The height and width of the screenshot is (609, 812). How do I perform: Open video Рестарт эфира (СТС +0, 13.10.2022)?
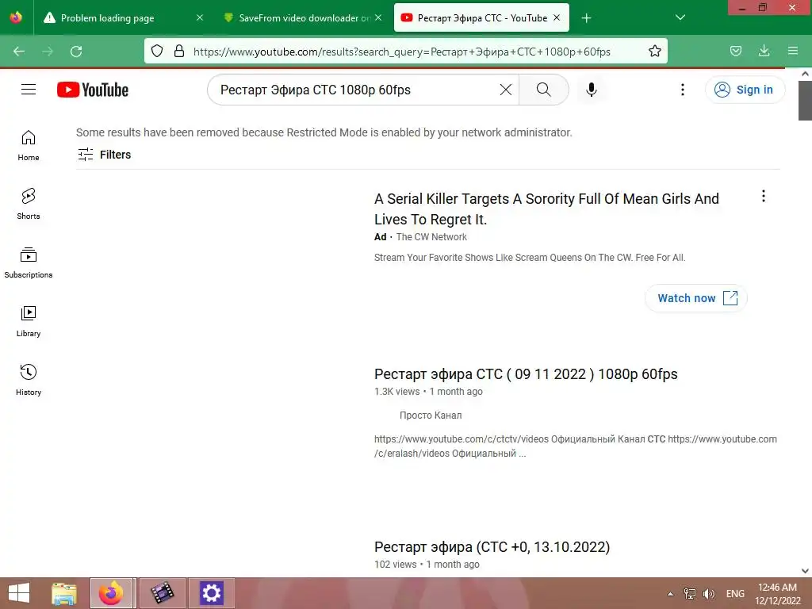[x=492, y=547]
